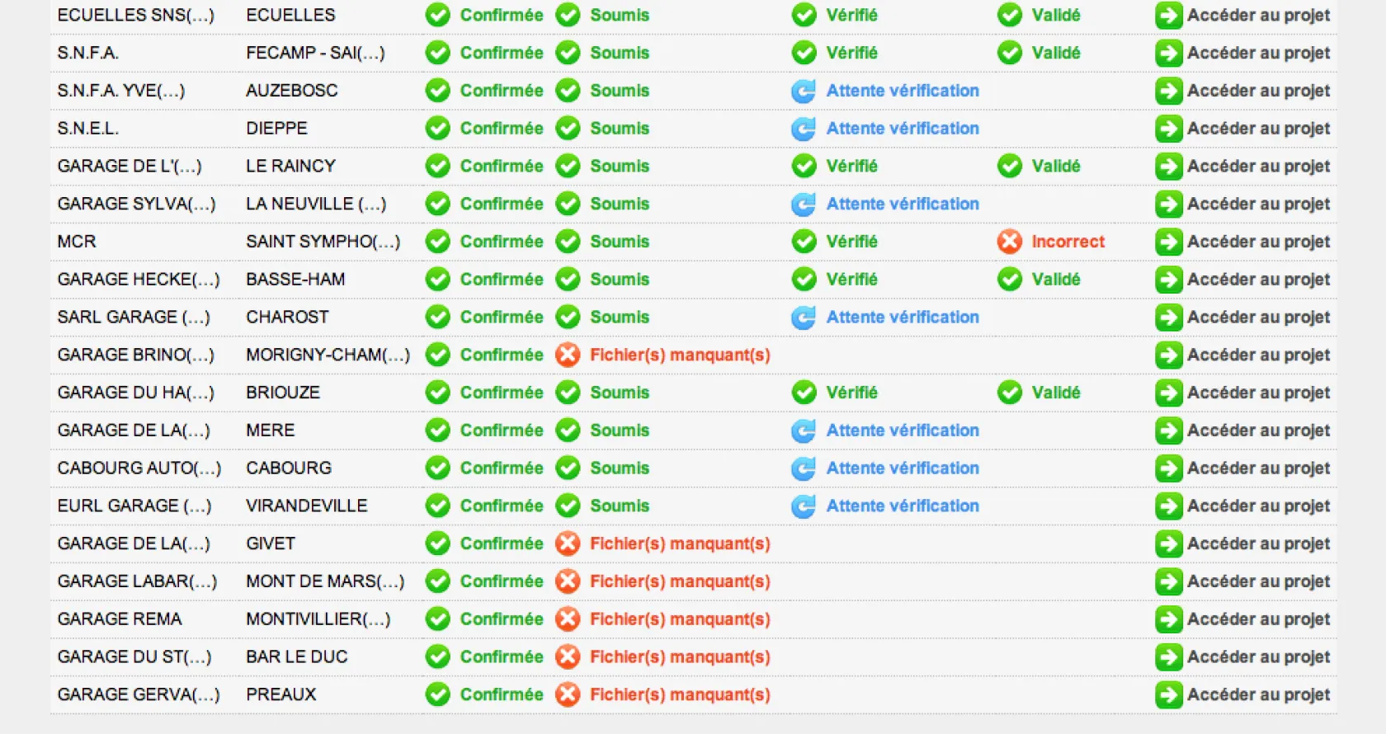Click 'Attente vérification' for AUZEBOSC row

[x=903, y=91]
